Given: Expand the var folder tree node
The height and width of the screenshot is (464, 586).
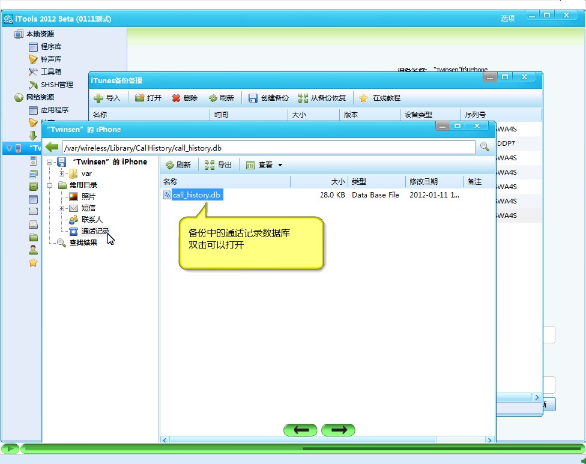Looking at the screenshot, I should click(62, 173).
